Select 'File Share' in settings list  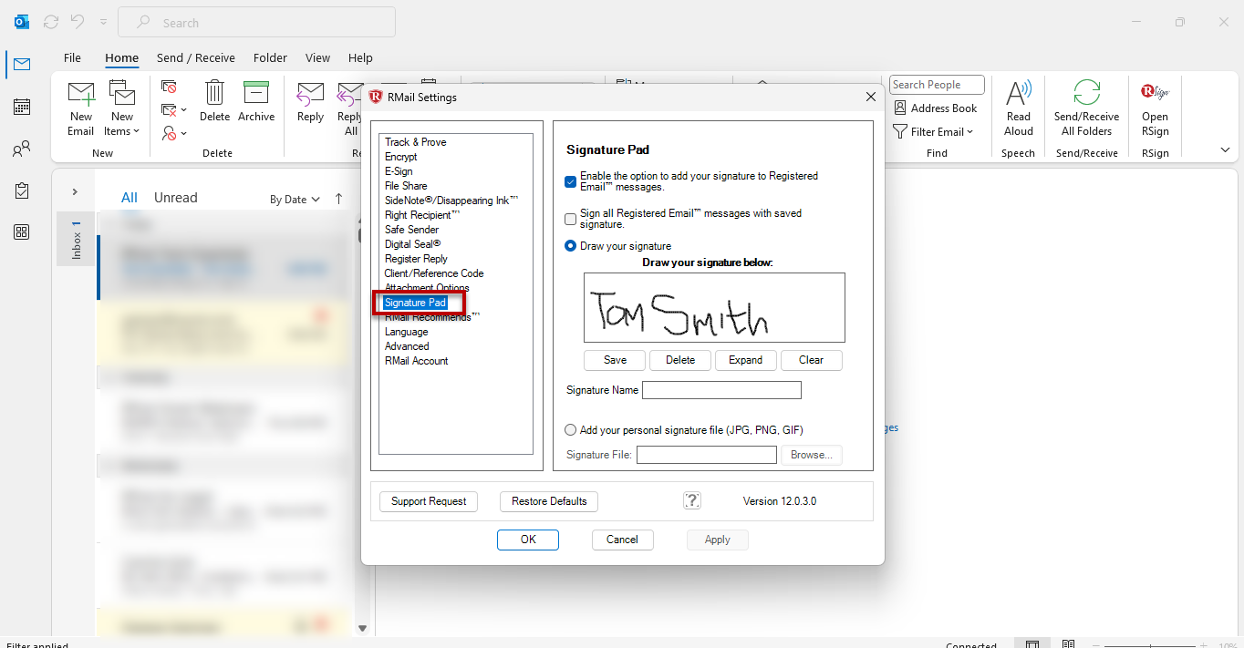(x=406, y=186)
